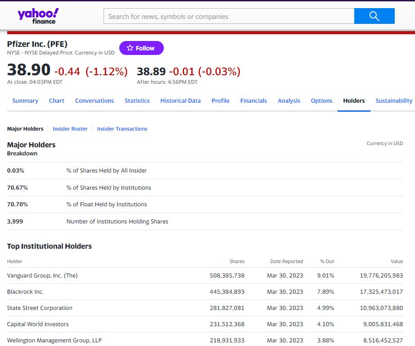Click the Capital World Investors holder name
The height and width of the screenshot is (346, 415).
tap(38, 324)
